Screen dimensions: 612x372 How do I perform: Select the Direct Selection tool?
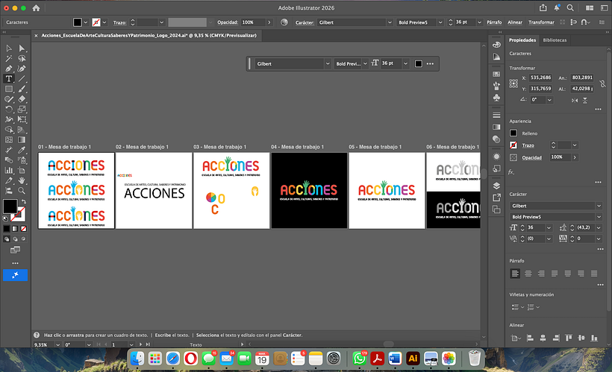(22, 48)
